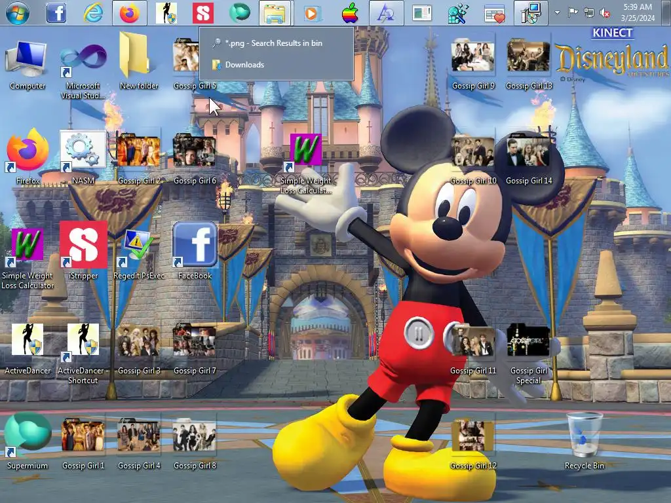Select the ActiveDancer desktop icon
Image resolution: width=671 pixels, height=503 pixels.
(x=28, y=348)
